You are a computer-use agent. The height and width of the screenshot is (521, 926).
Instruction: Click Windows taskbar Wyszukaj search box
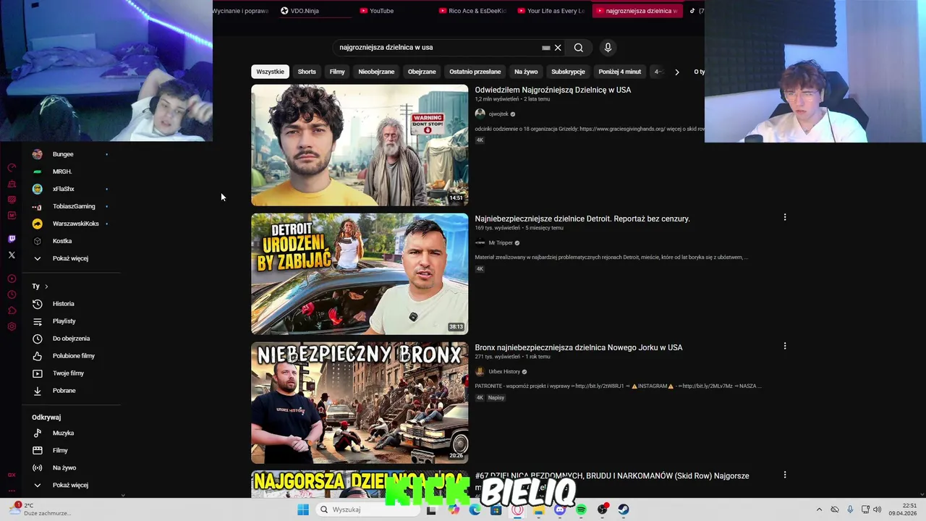coord(368,509)
